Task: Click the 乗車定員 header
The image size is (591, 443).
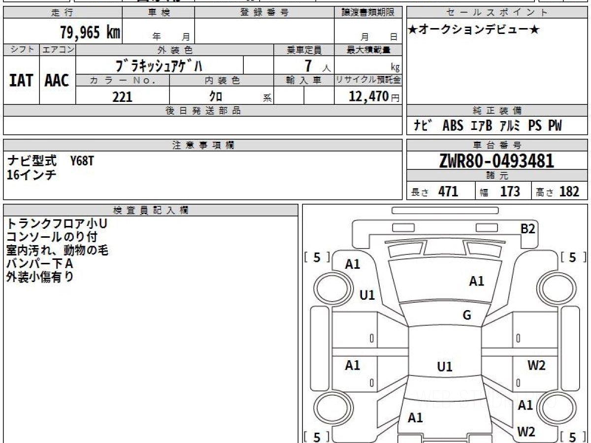Action: (x=304, y=50)
